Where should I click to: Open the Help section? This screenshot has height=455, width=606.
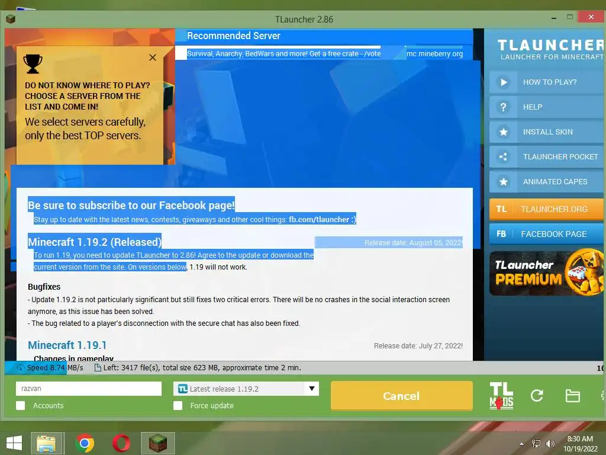(x=547, y=107)
